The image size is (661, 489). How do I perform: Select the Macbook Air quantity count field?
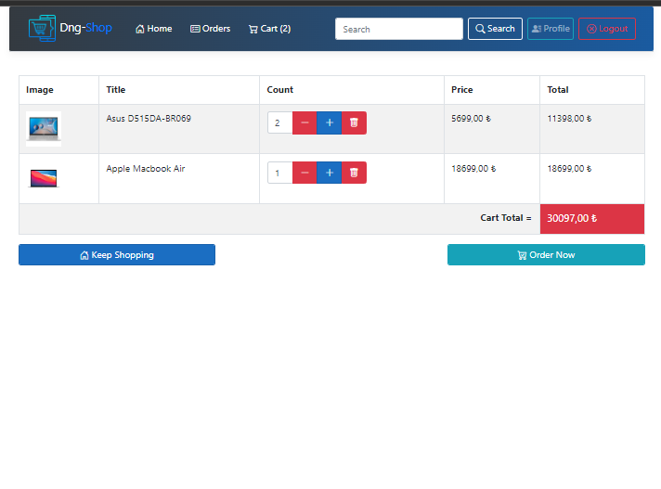279,173
